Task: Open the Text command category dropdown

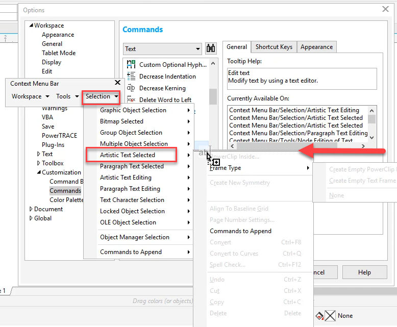Action: pos(162,48)
